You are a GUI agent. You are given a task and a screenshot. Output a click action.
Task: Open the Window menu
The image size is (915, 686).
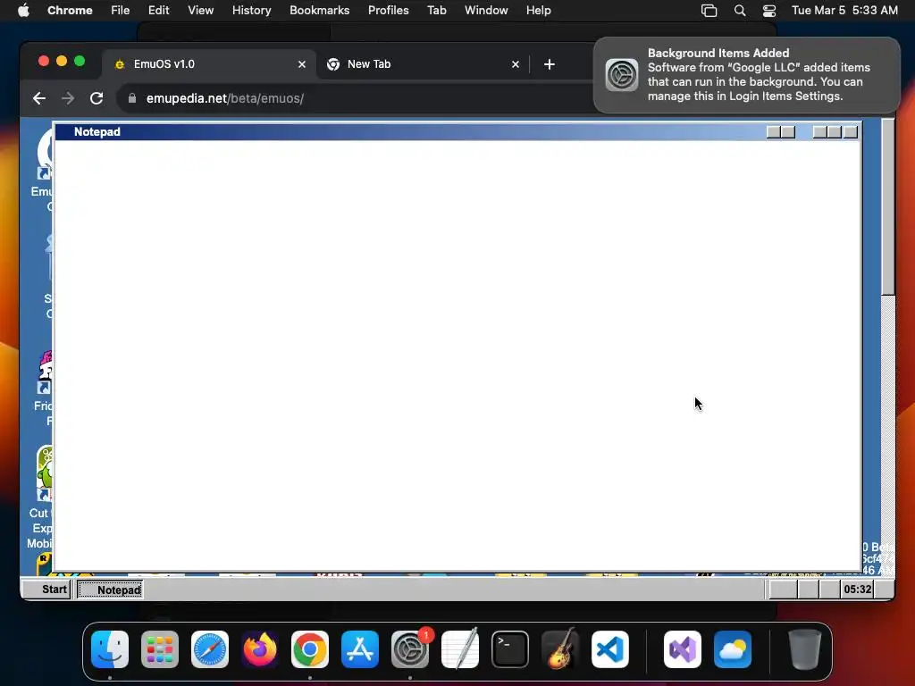point(486,10)
